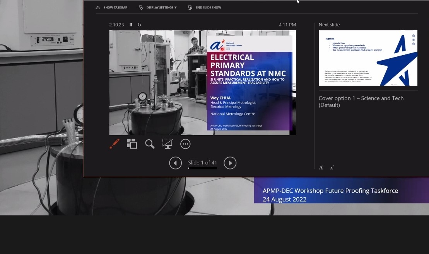
Task: Click the current slide preview image
Action: (202, 83)
